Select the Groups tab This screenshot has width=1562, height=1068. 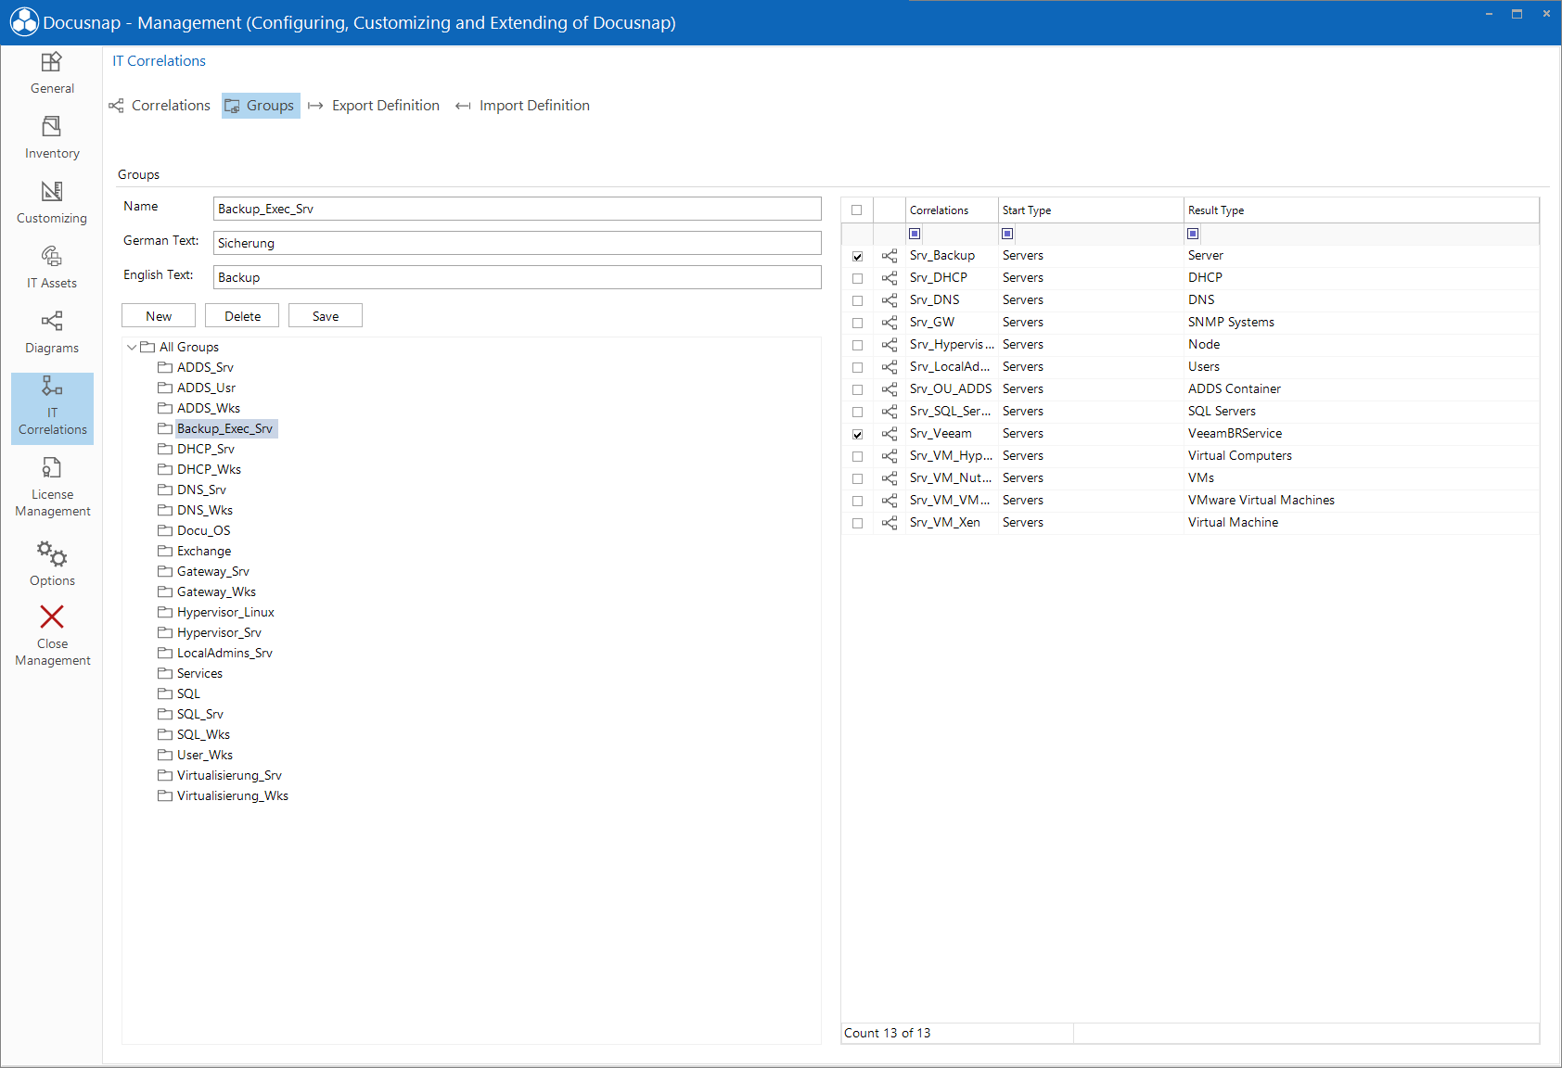[261, 106]
